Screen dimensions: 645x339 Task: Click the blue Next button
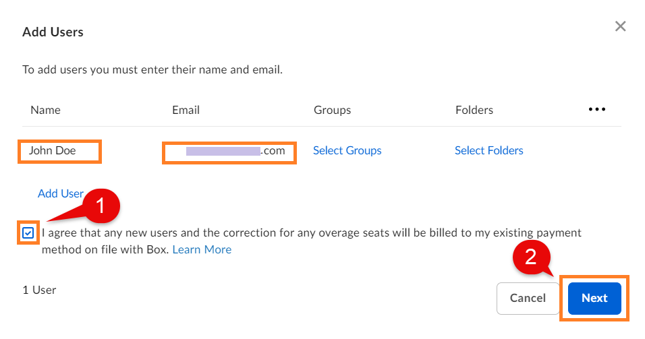coord(594,298)
